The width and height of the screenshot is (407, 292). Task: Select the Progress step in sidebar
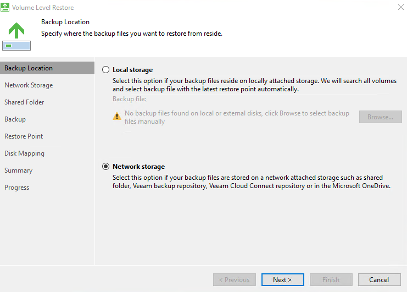coord(16,188)
